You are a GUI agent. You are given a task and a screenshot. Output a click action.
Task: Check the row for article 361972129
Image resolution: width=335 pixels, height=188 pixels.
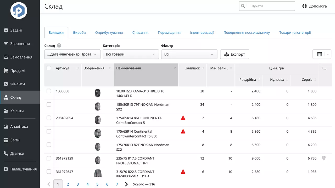tap(49, 158)
